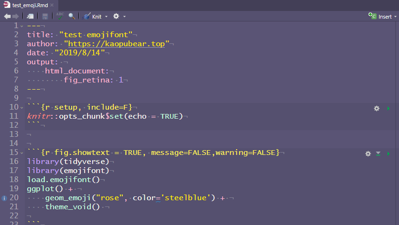
Task: Show document in new window
Action: click(x=30, y=17)
